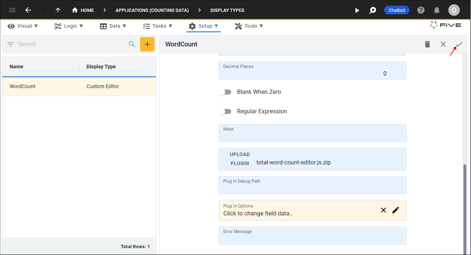The height and width of the screenshot is (255, 471).
Task: Edit the Decimal Places field
Action: point(313,70)
